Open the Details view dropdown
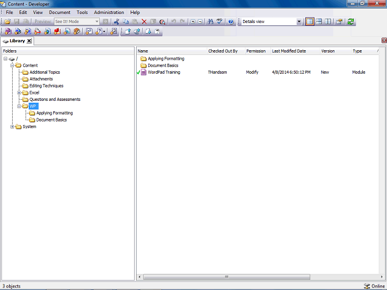387x290 pixels. [x=299, y=22]
